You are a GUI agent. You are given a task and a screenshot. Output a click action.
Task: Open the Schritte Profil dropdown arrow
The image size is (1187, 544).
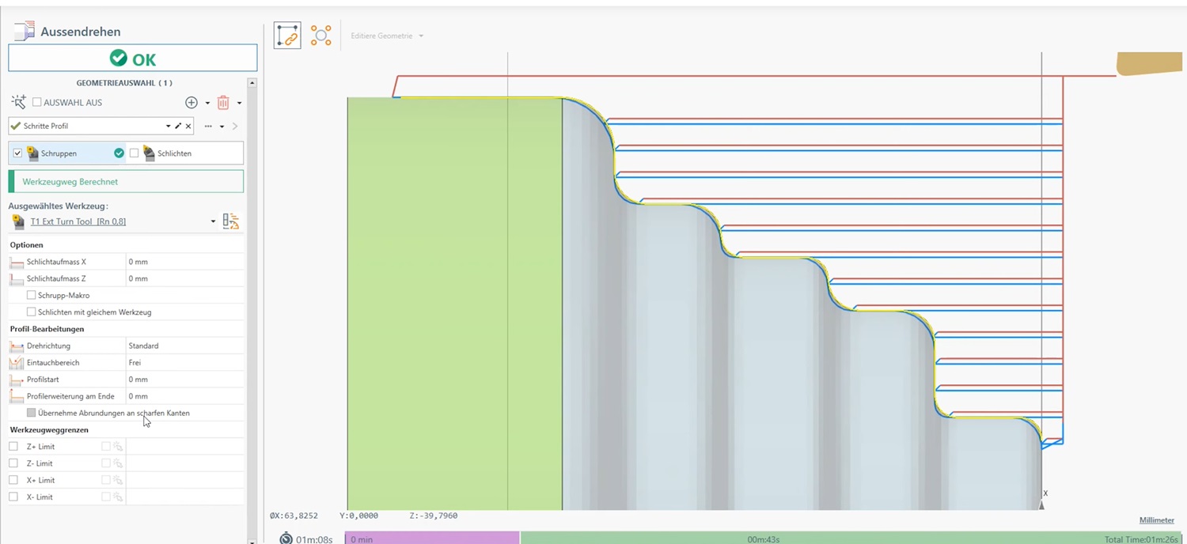[x=168, y=127]
